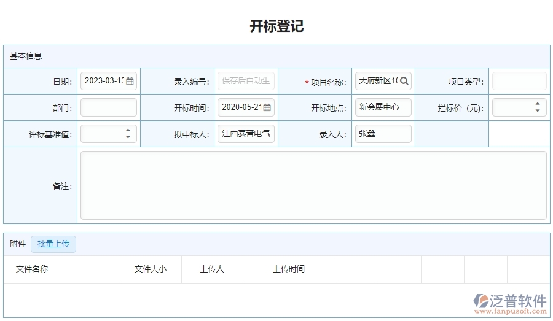
Task: Click the 文件大小 column header
Action: [x=151, y=269]
